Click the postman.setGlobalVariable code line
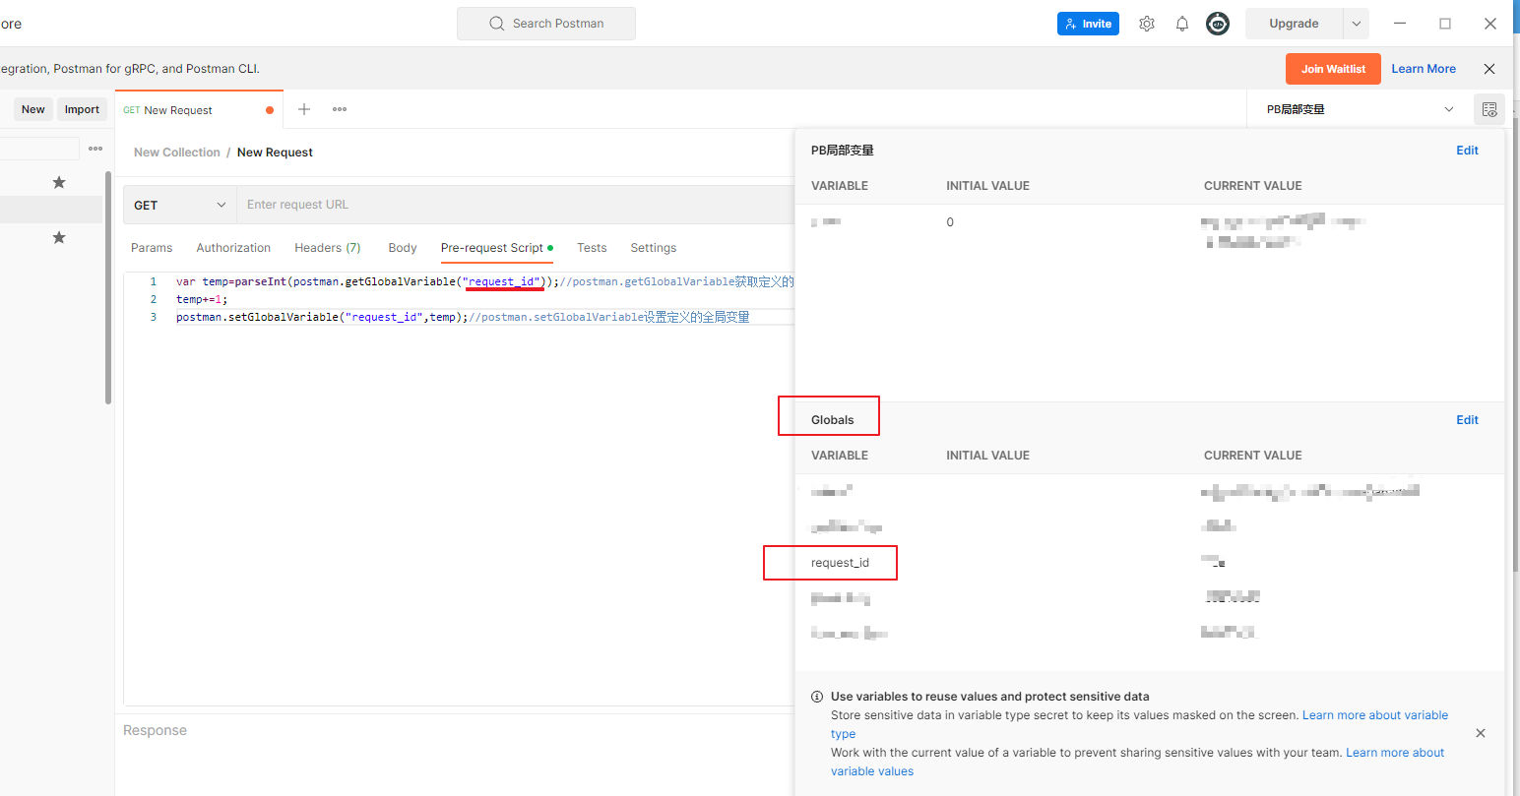Viewport: 1520px width, 796px height. [x=463, y=317]
